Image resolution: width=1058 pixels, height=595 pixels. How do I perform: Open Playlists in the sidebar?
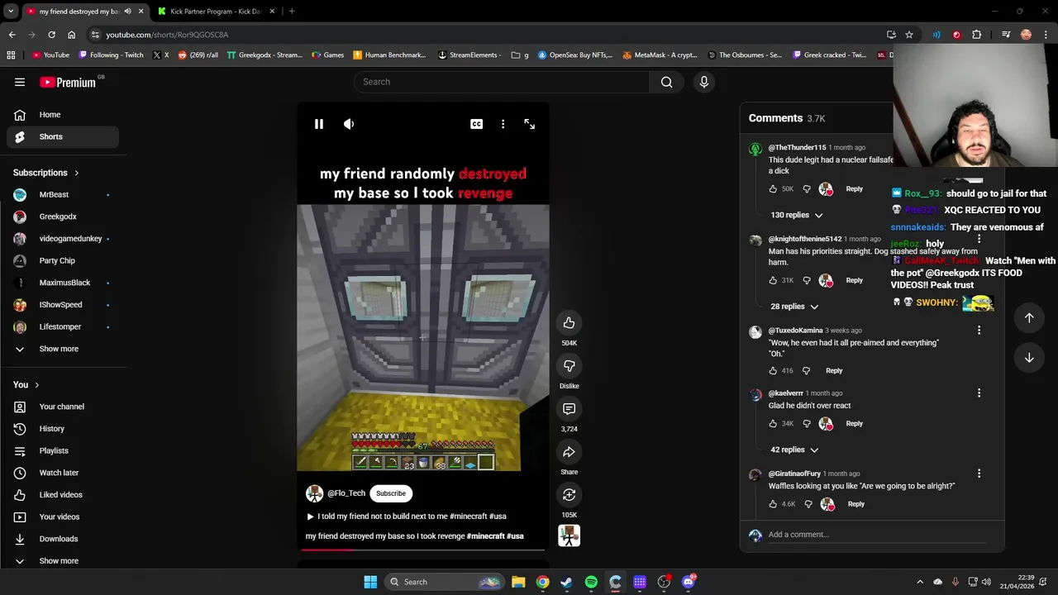(63, 450)
